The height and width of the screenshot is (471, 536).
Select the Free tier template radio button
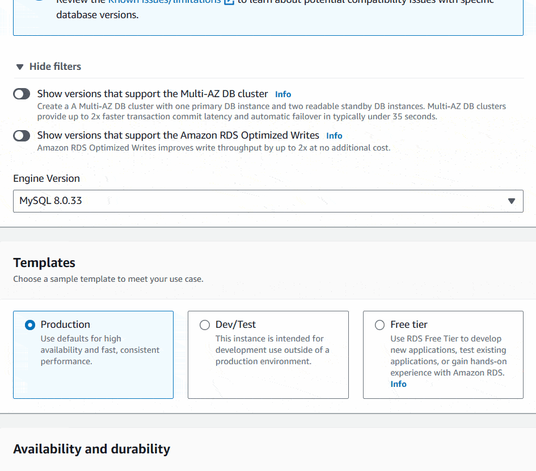380,325
